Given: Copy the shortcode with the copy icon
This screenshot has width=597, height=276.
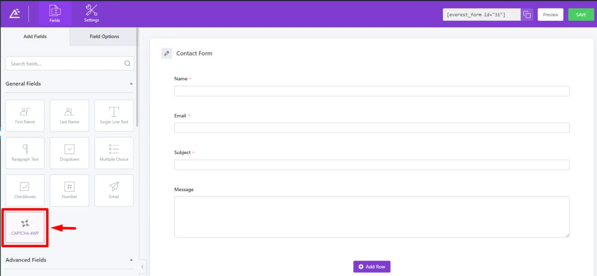Looking at the screenshot, I should (527, 14).
